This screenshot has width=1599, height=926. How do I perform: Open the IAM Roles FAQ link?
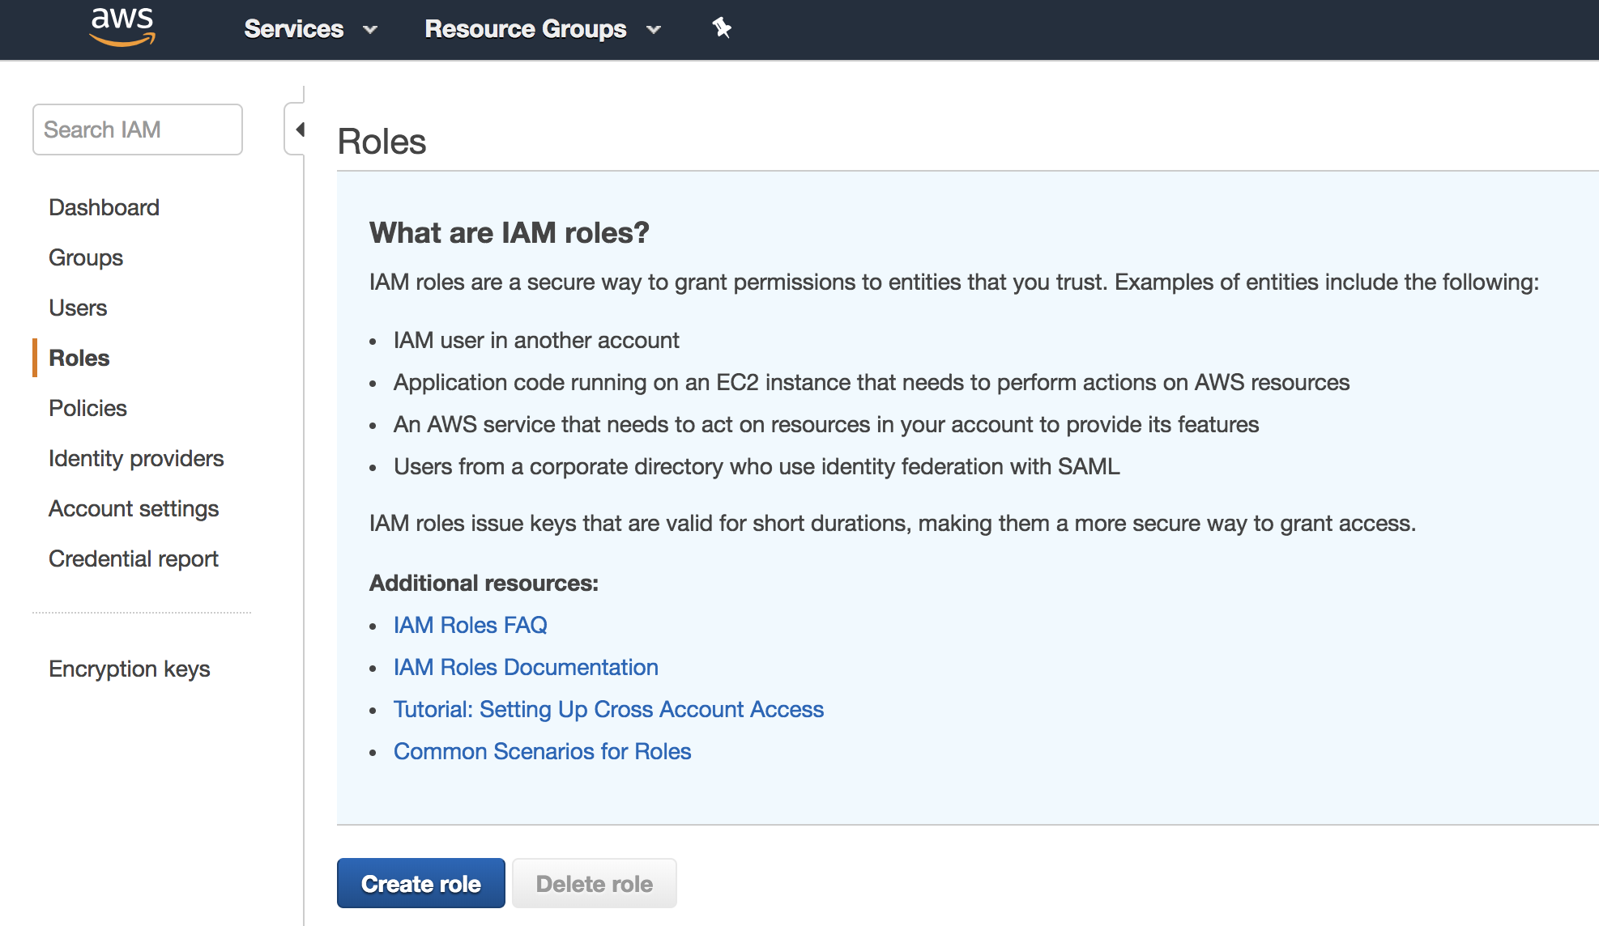pyautogui.click(x=471, y=625)
